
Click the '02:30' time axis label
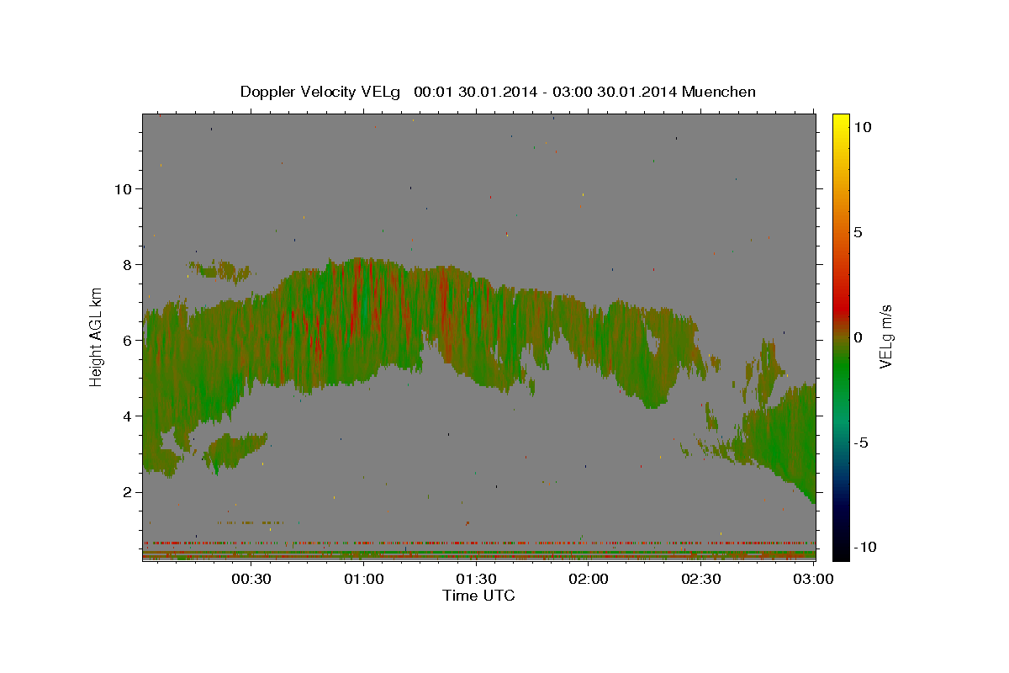[701, 579]
